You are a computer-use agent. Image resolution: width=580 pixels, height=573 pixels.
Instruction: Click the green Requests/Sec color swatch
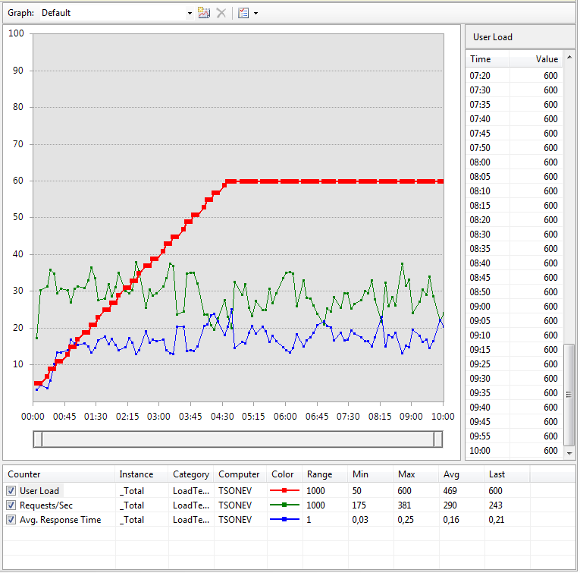point(284,505)
